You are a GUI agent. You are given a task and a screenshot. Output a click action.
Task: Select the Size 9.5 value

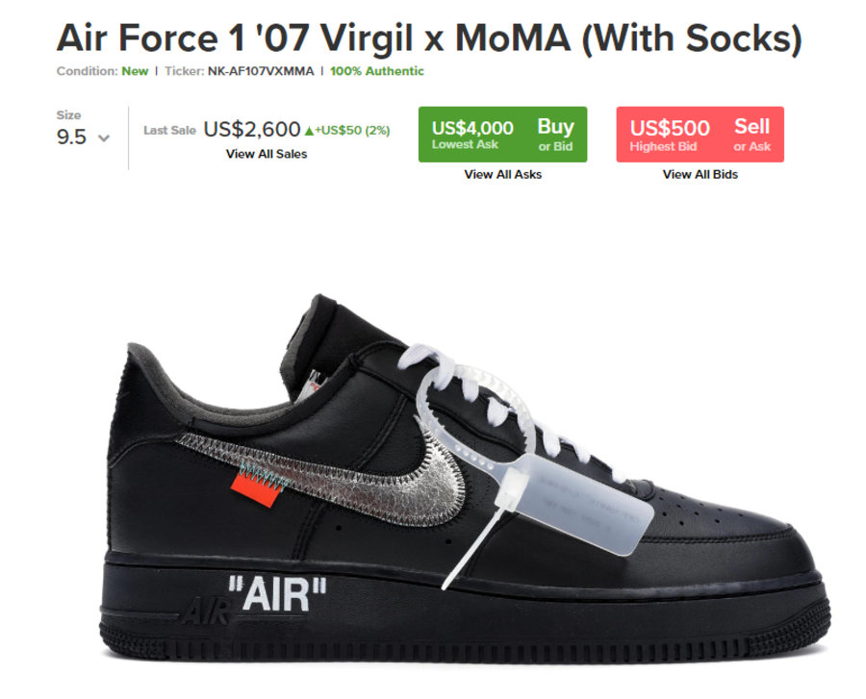coord(71,137)
